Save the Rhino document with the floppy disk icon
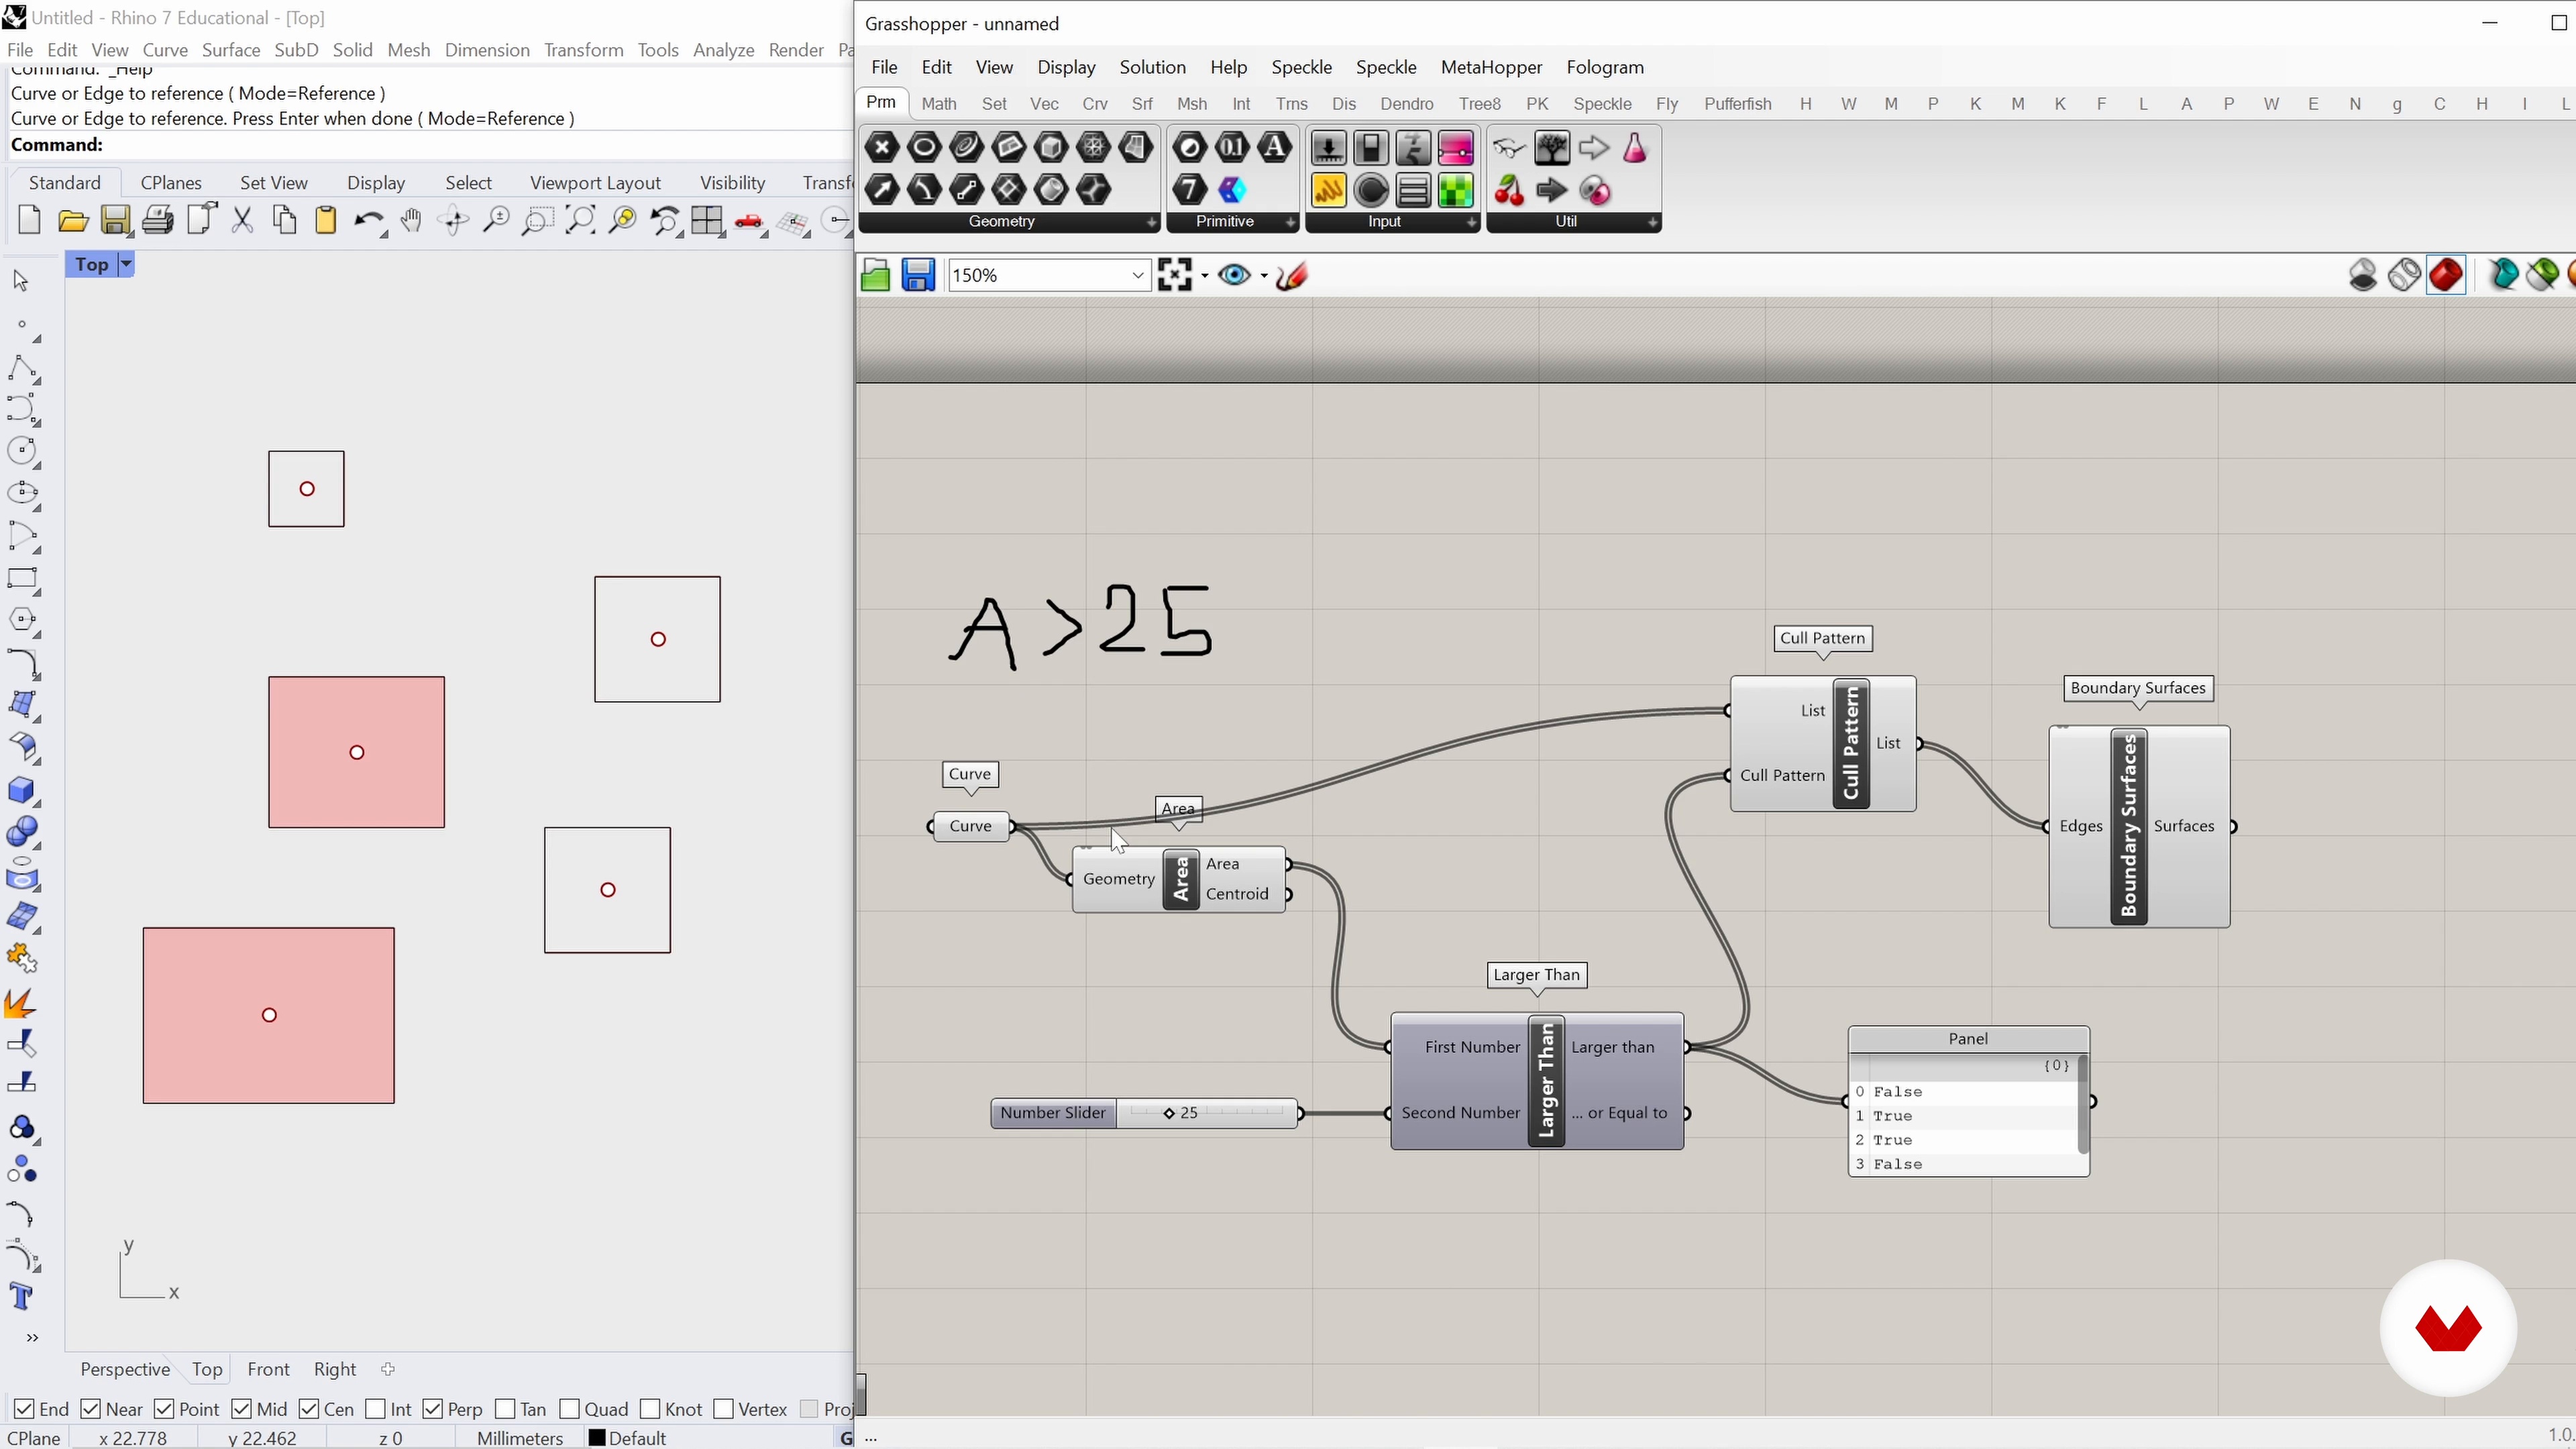This screenshot has width=2576, height=1449. click(x=115, y=220)
